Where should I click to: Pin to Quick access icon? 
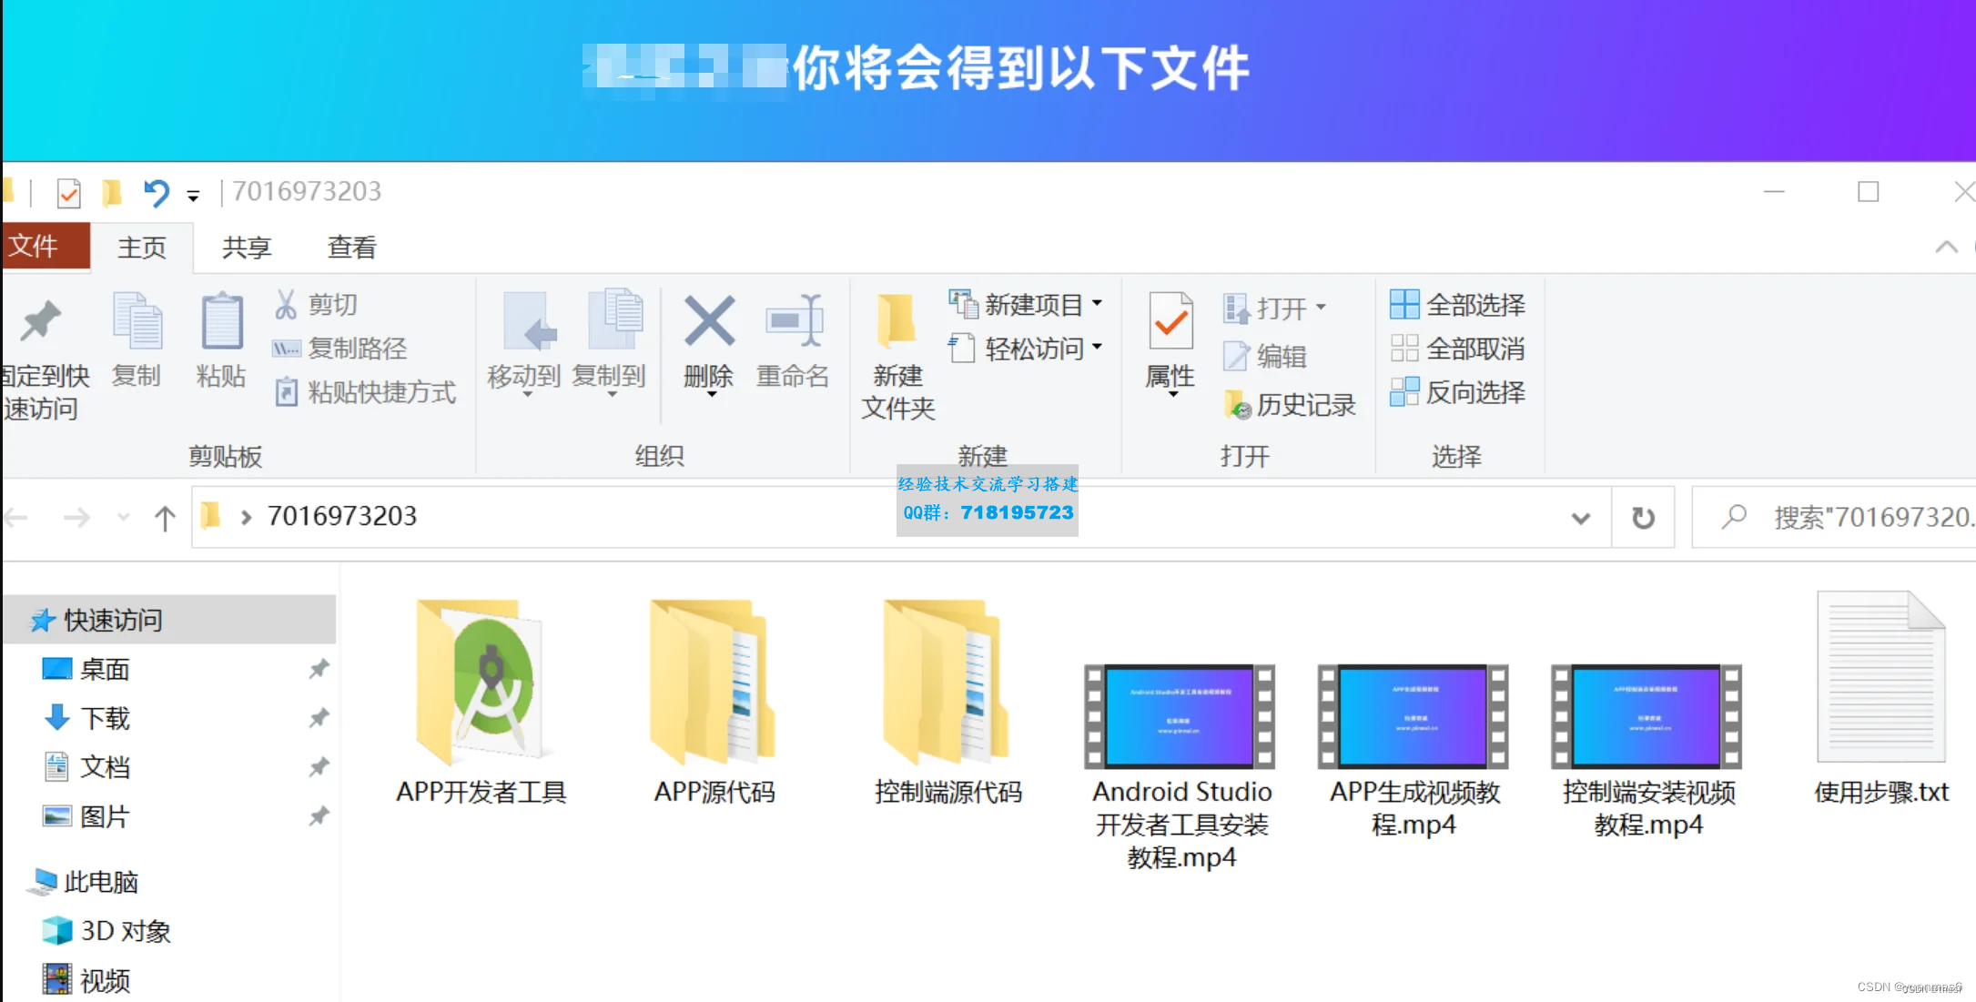[x=41, y=321]
